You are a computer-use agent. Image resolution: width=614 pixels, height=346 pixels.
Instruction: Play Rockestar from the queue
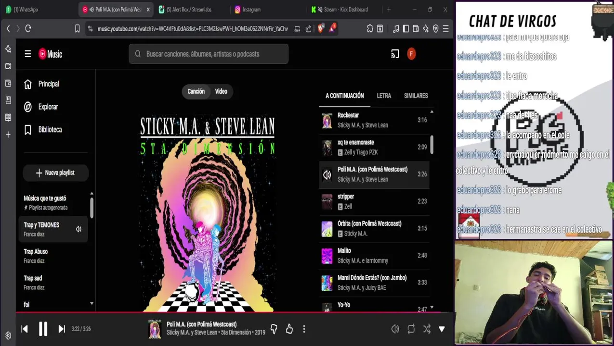click(x=374, y=120)
